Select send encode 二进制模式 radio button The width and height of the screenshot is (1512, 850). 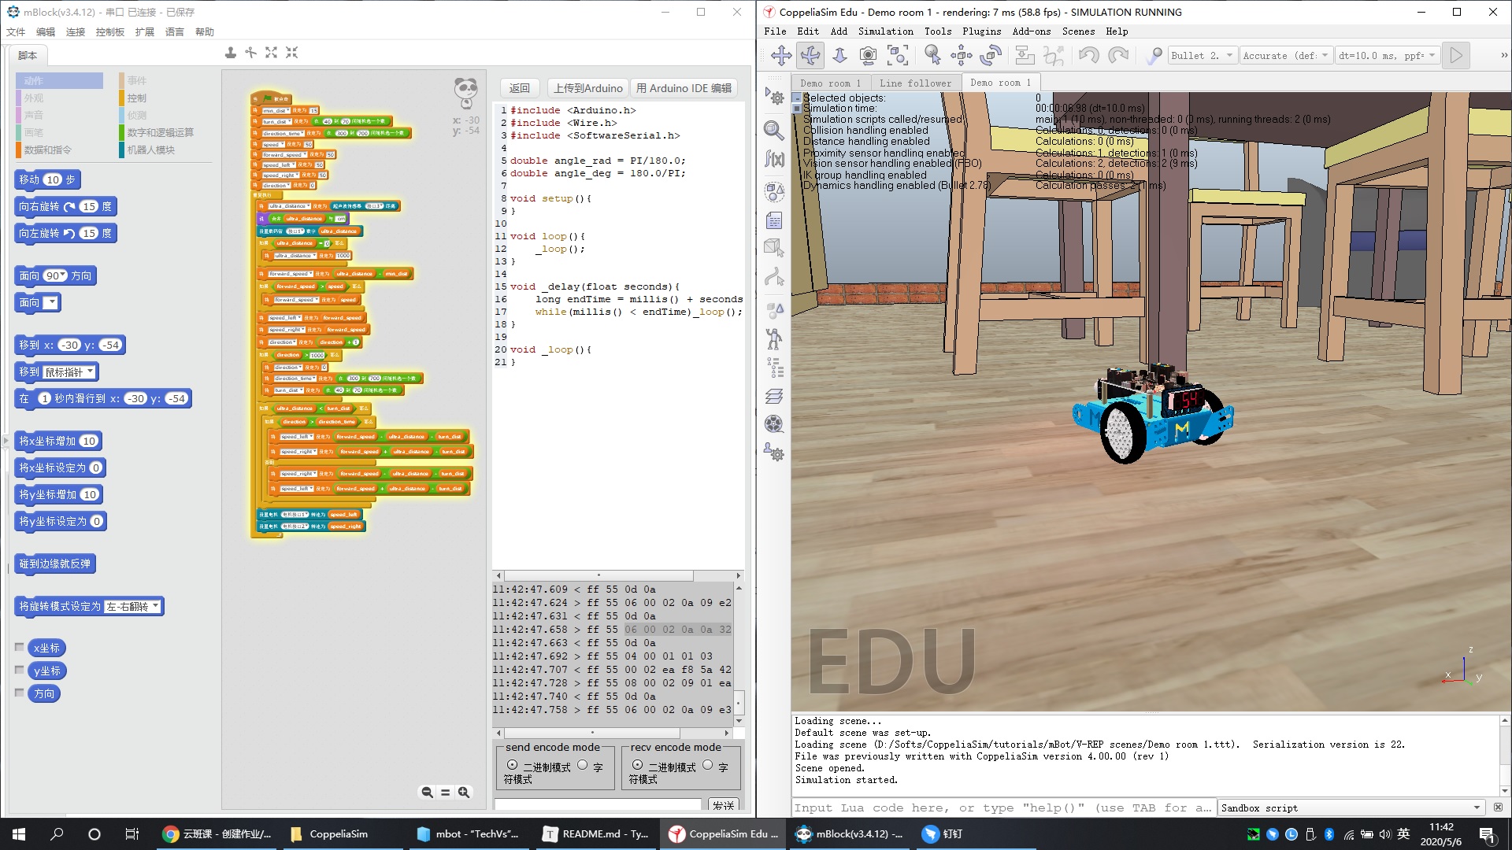tap(513, 765)
